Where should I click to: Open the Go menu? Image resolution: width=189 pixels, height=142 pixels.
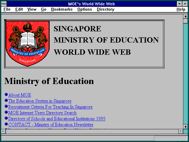tap(44, 9)
